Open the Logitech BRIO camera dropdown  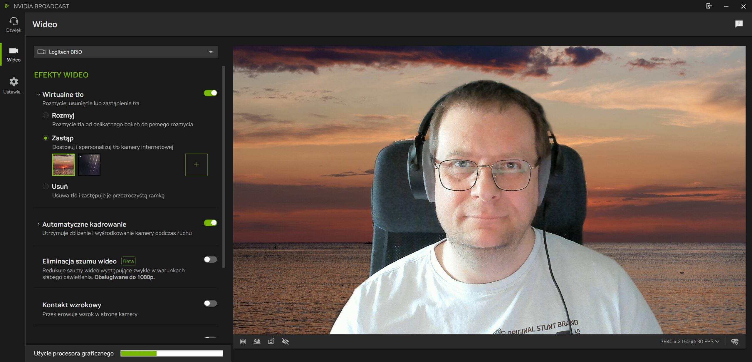coord(126,52)
